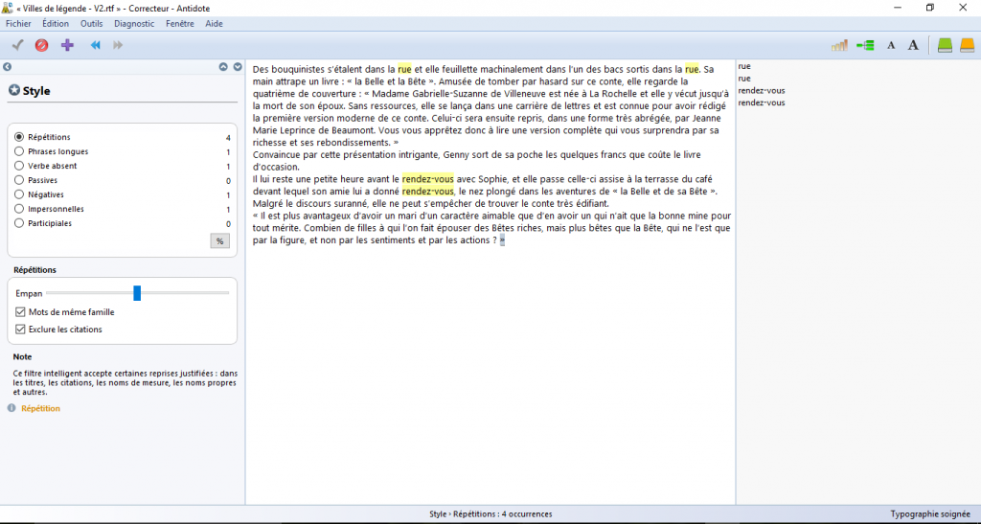Click the status bar text 'Style › Répétitions : 4 occurrences'
981x524 pixels.
click(x=490, y=514)
